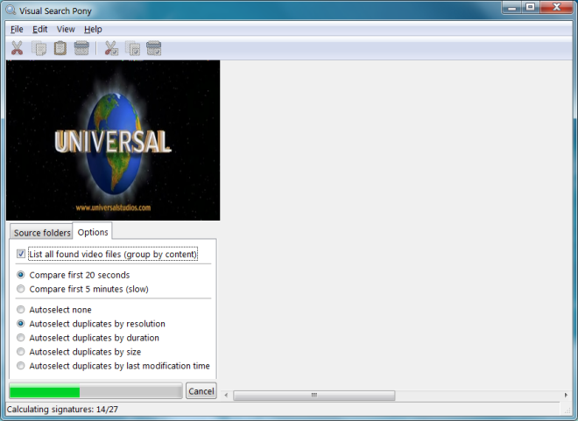Cancel the signature calculation
Viewport: 578px width, 421px height.
201,390
